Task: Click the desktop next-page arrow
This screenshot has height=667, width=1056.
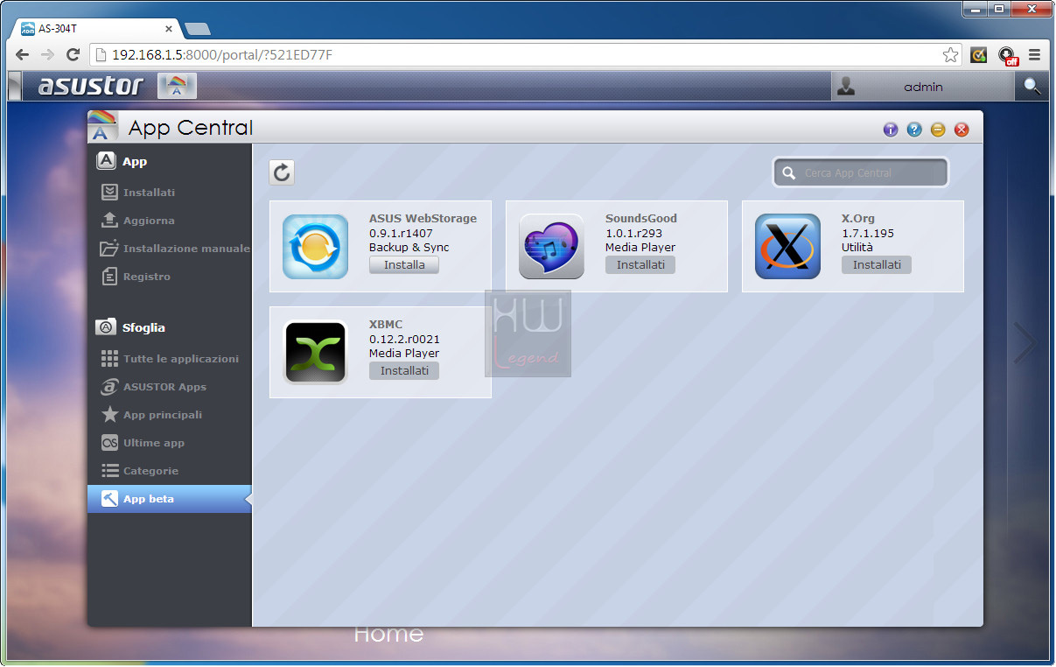Action: point(1025,343)
